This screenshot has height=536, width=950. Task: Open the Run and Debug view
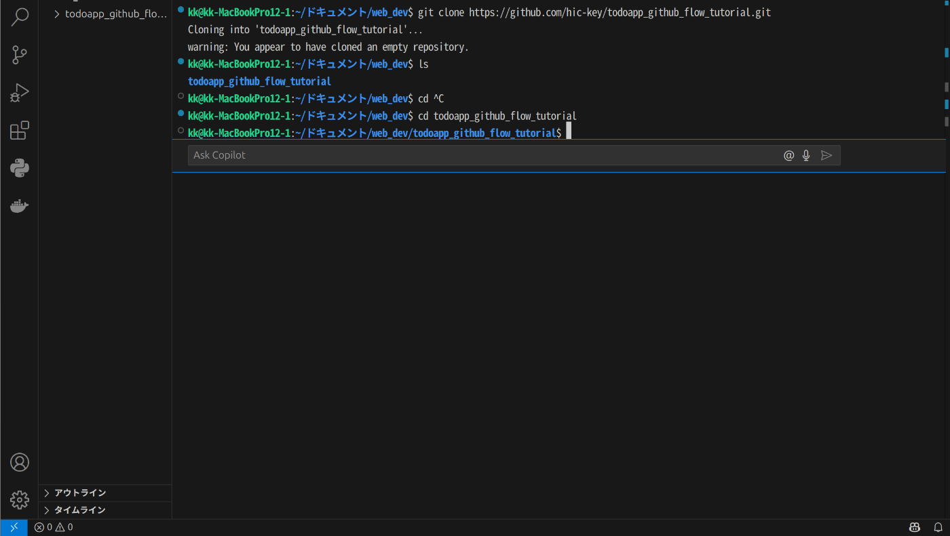coord(20,92)
